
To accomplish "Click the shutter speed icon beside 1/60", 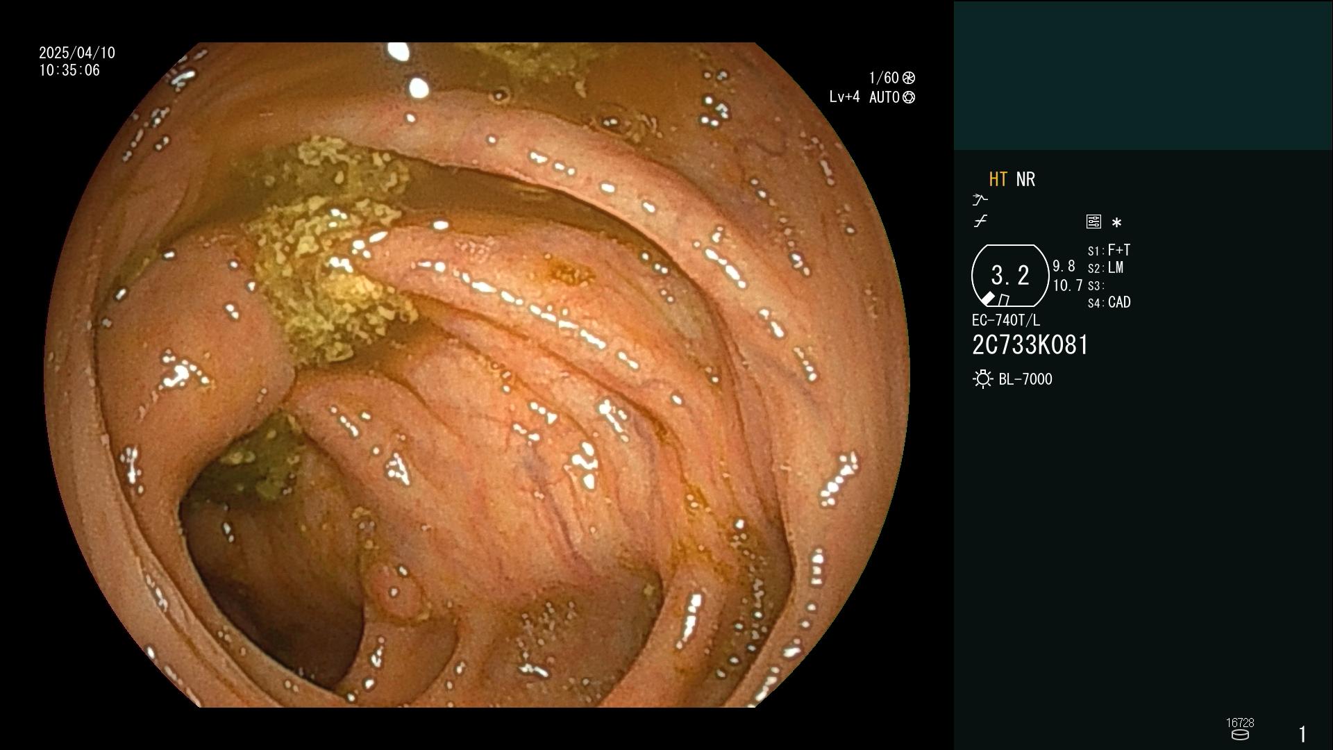I will pos(909,78).
